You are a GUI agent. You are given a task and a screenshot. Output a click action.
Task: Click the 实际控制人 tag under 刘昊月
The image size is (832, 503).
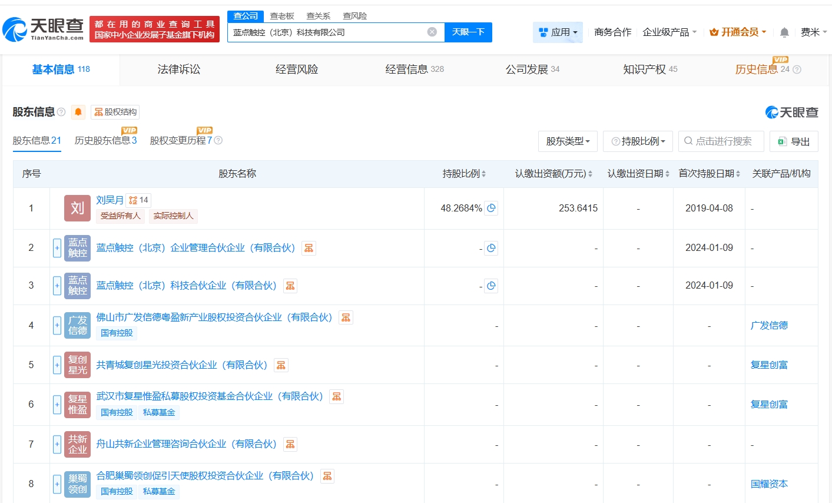tap(173, 216)
